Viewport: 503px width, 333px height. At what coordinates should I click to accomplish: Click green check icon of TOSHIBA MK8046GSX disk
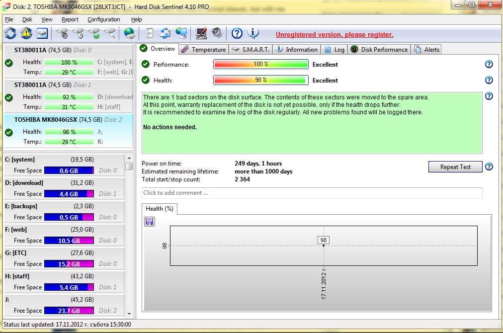9,132
